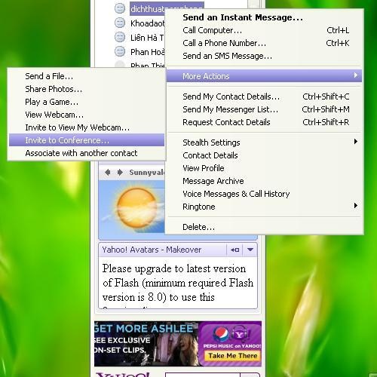Screen dimensions: 377x377
Task: Choose Associate with another contact
Action: coord(87,153)
